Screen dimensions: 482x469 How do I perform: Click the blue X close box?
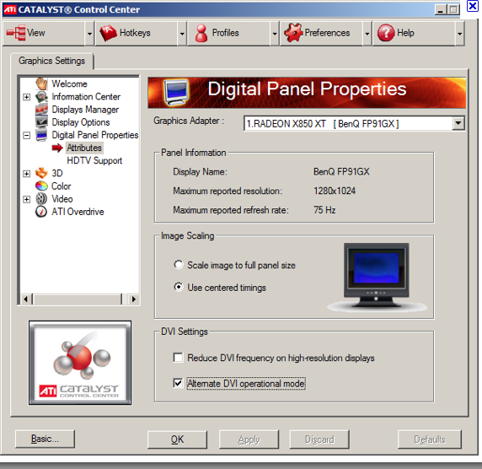pos(473,6)
